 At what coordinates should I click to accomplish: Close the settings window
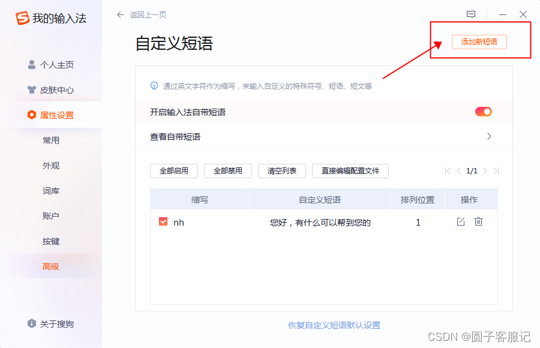[523, 14]
